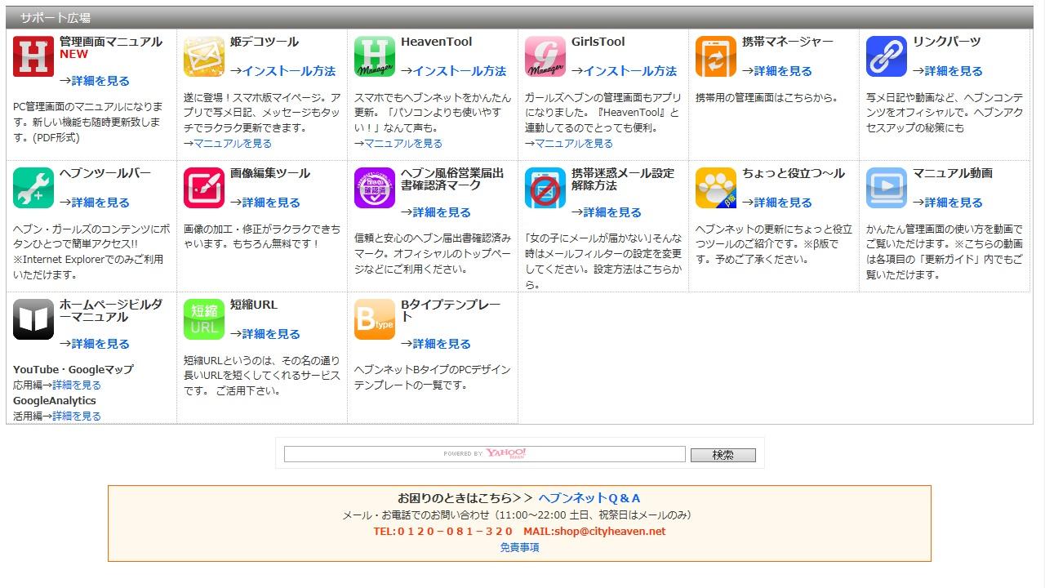Image resolution: width=1045 pixels, height=588 pixels.
Task: Open 詳細を見る for ホームページビルダーマニュアル
Action: [100, 344]
